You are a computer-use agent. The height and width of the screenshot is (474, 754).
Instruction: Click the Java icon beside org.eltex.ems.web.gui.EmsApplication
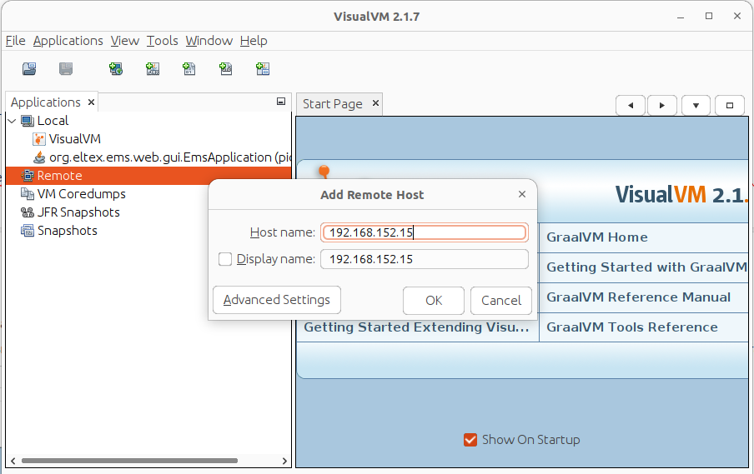(x=39, y=157)
